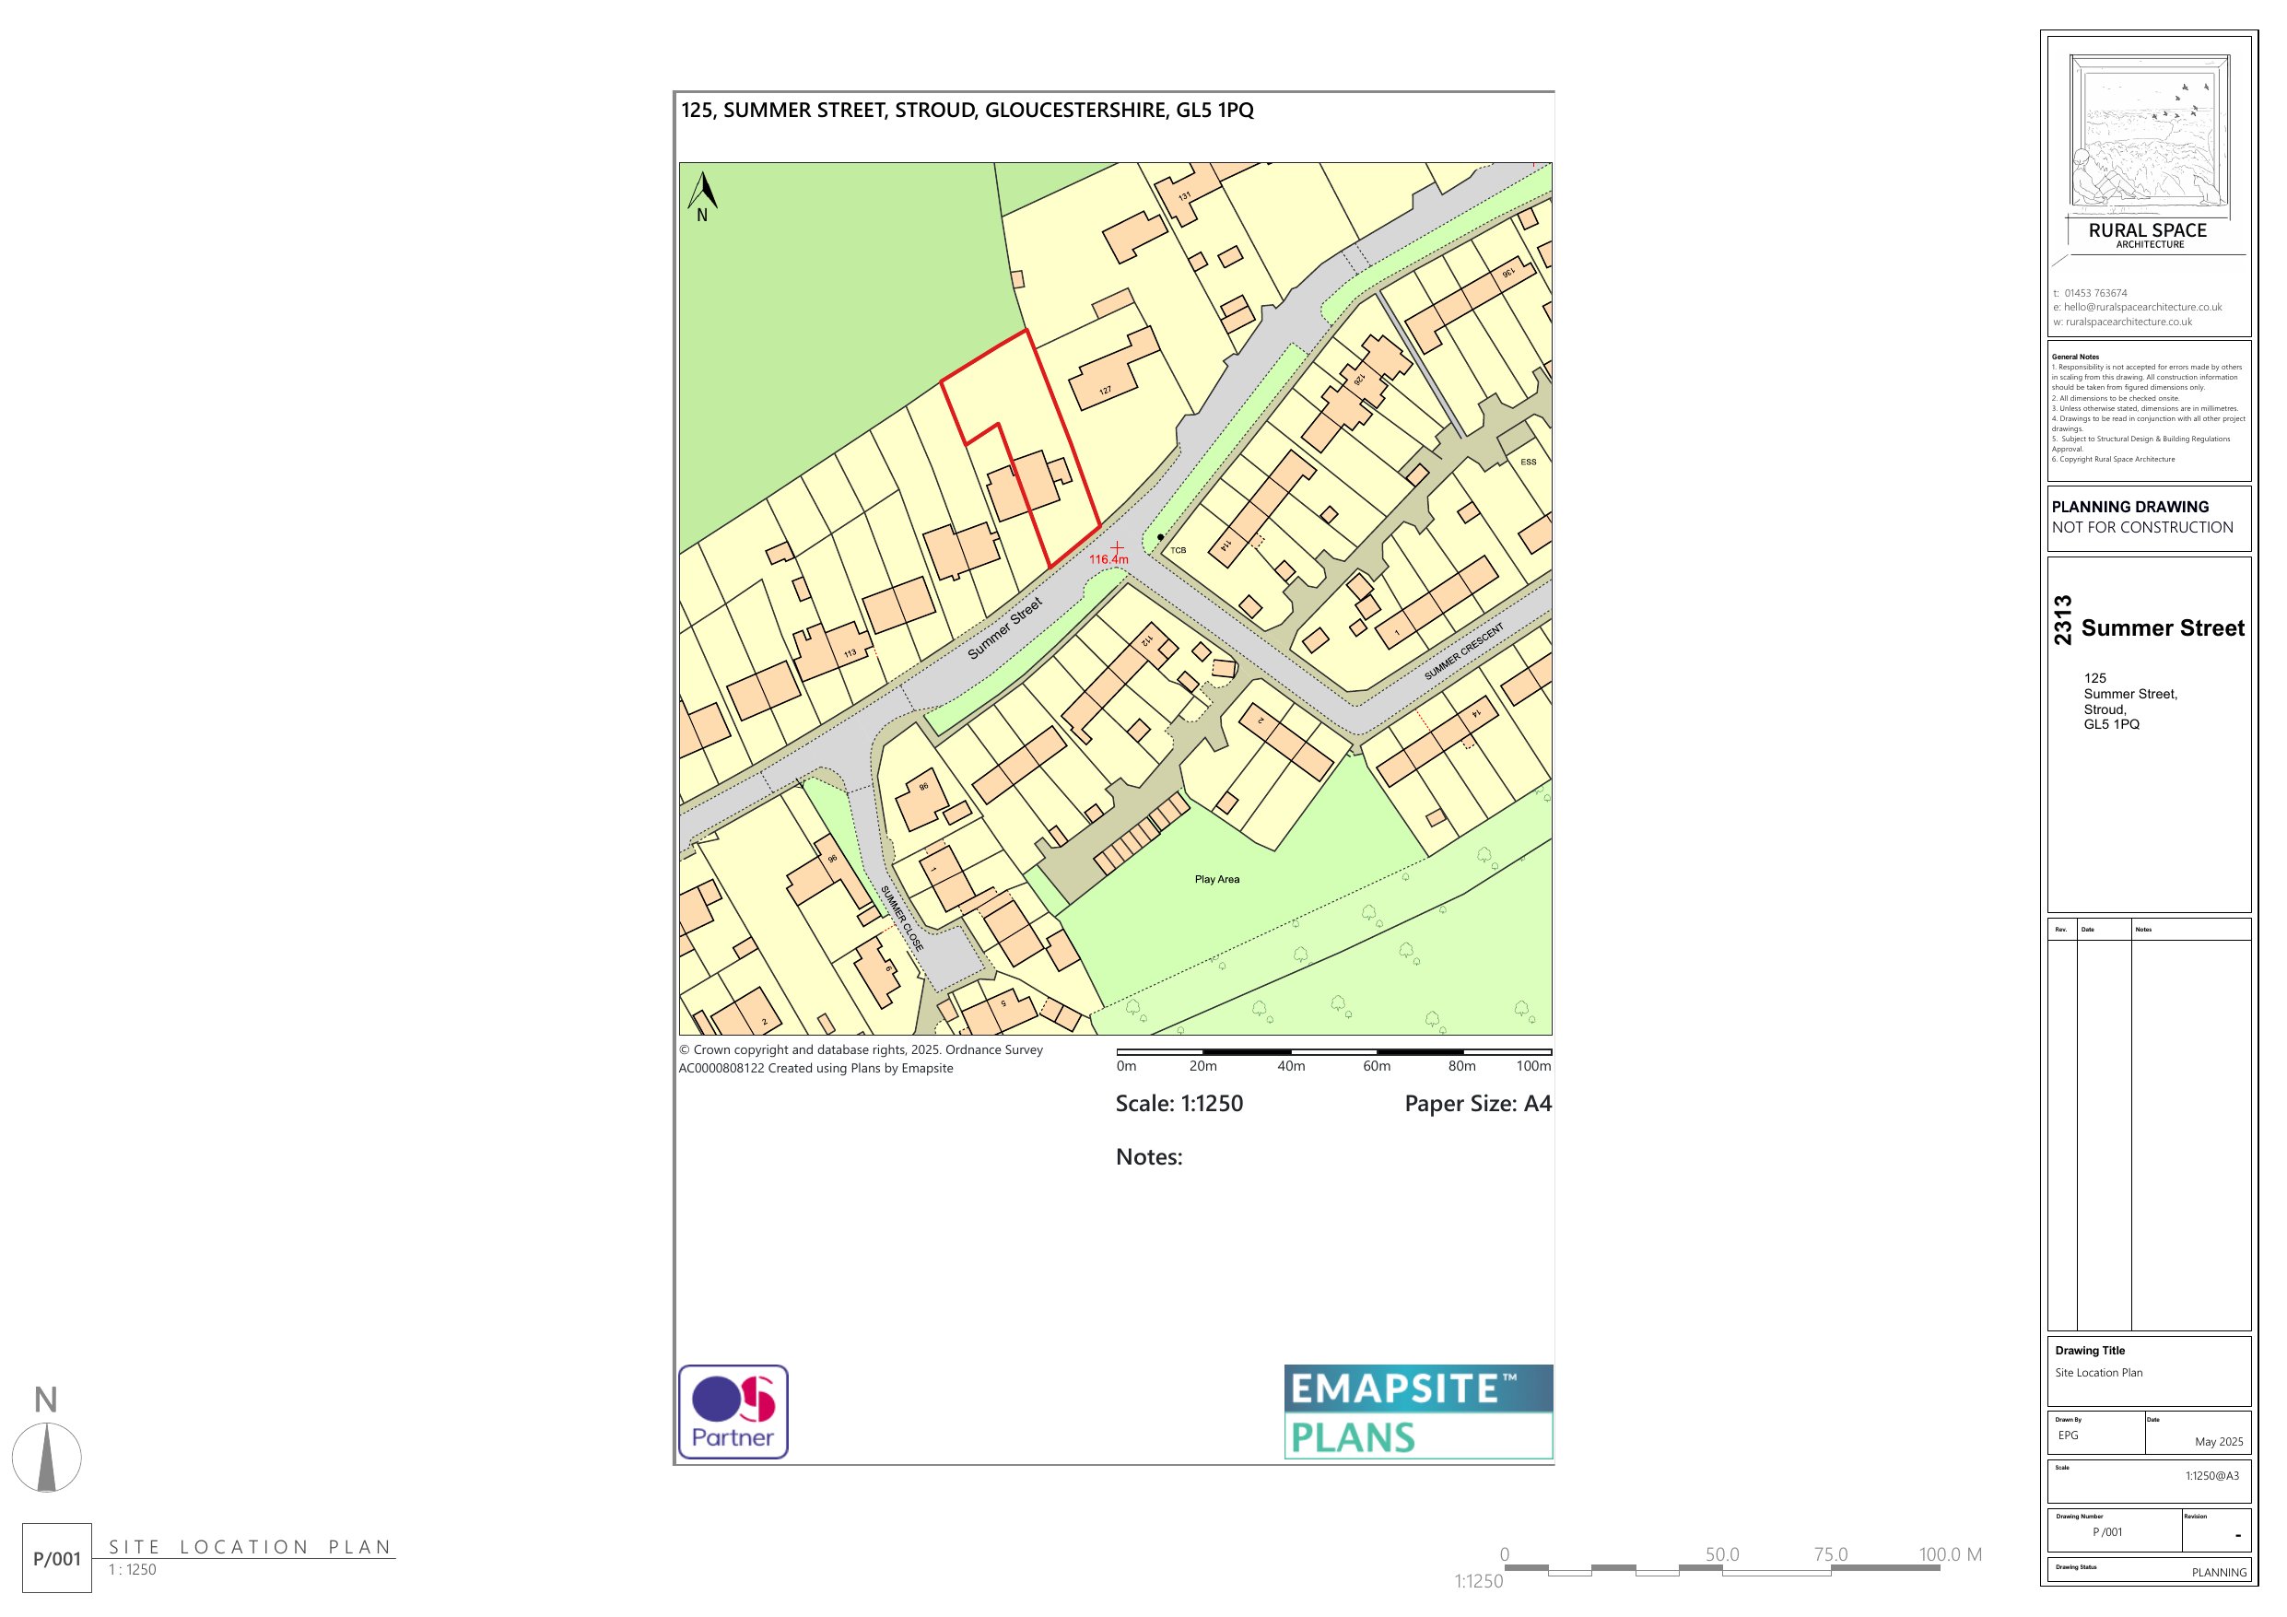Click the PLANNING DRAWING heading in title block
This screenshot has width=2287, height=1617.
[x=2129, y=506]
